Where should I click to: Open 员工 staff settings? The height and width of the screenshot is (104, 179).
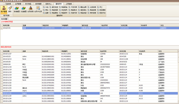coord(100,7)
